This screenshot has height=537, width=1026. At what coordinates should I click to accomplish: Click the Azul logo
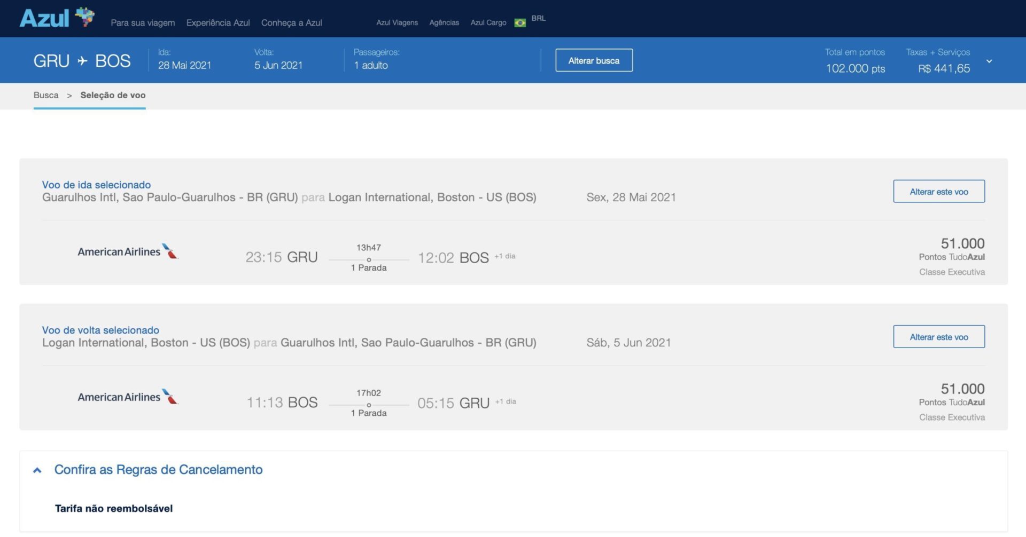point(57,18)
